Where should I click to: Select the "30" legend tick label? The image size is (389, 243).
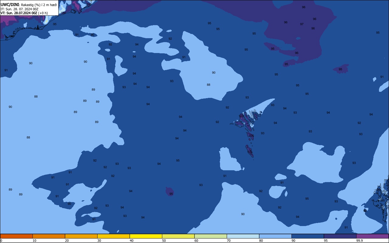(x=99, y=241)
